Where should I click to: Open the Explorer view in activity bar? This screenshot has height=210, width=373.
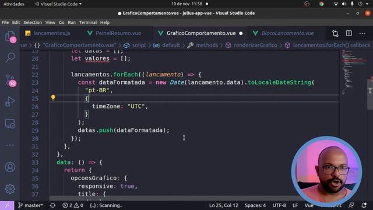coord(10,37)
